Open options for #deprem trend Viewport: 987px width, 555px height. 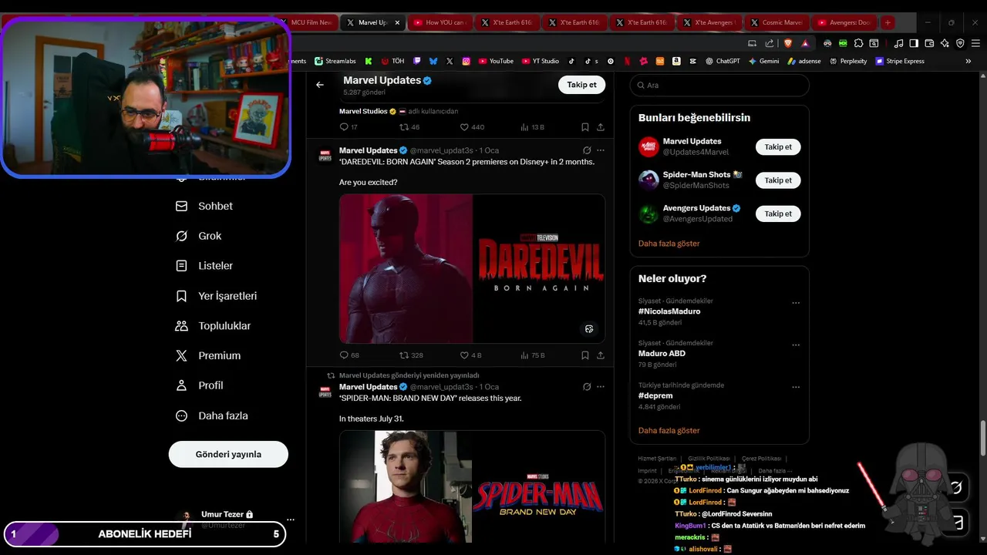click(796, 387)
